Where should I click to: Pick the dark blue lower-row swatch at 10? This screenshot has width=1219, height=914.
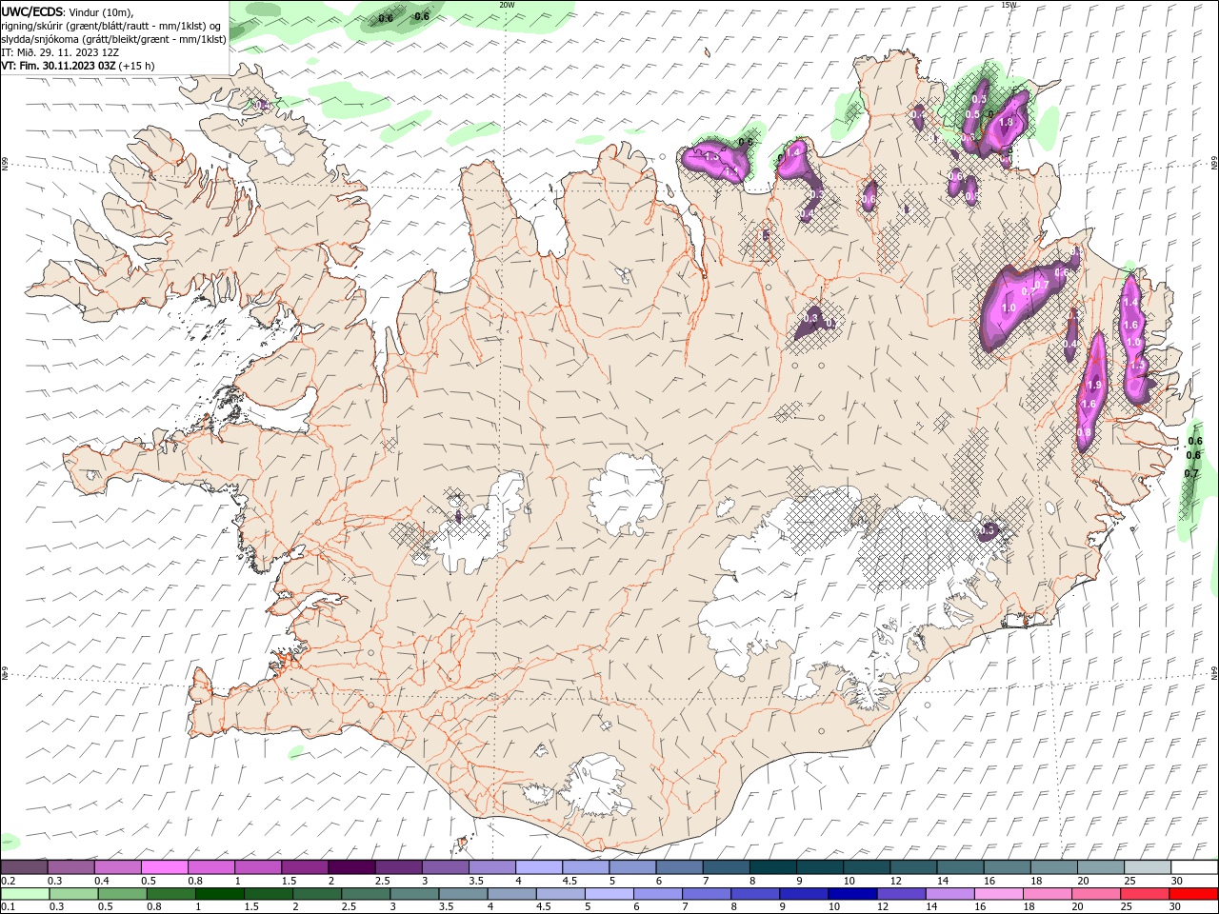[x=852, y=894]
